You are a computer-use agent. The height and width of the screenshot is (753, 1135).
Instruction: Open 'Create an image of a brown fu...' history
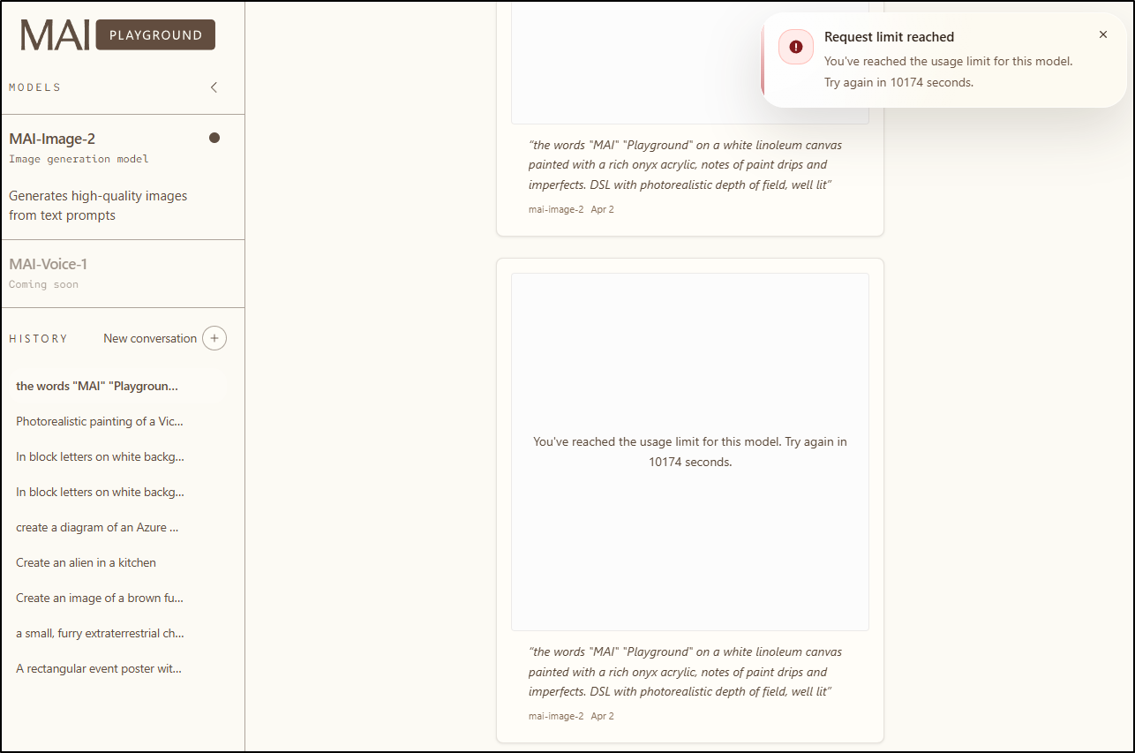100,598
